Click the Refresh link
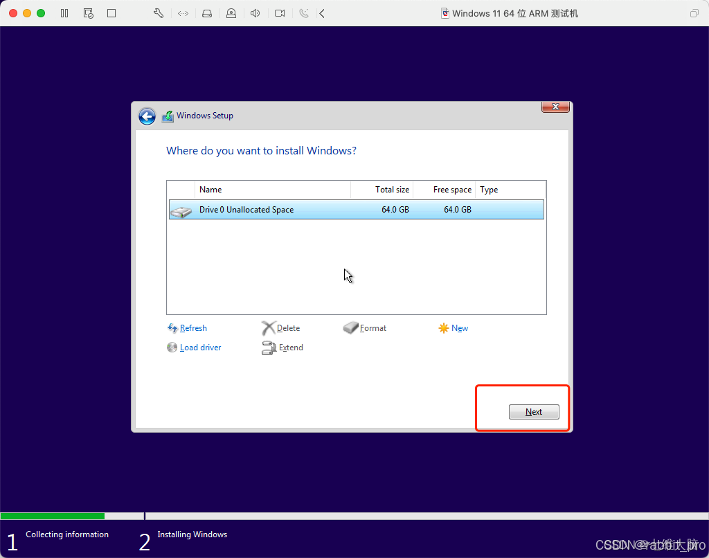 [193, 328]
